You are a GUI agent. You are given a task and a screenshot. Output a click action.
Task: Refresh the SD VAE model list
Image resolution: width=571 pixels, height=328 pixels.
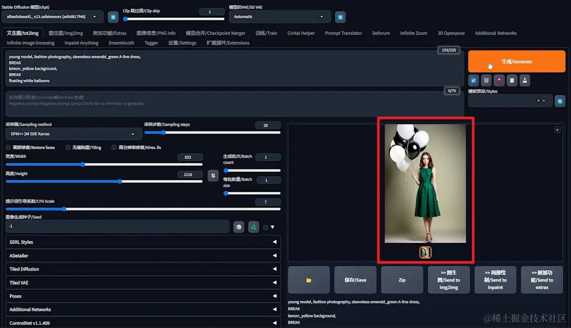point(340,17)
